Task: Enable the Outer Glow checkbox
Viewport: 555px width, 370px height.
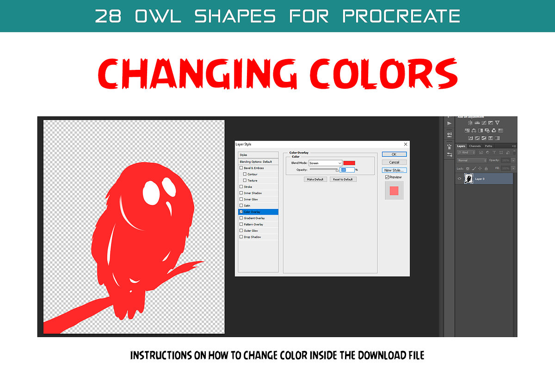Action: tap(241, 230)
